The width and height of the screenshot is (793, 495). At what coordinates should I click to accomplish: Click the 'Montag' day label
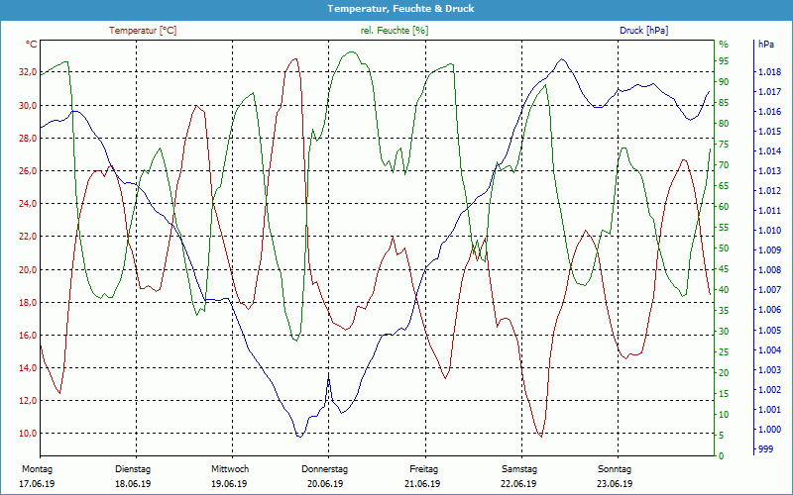click(x=37, y=469)
